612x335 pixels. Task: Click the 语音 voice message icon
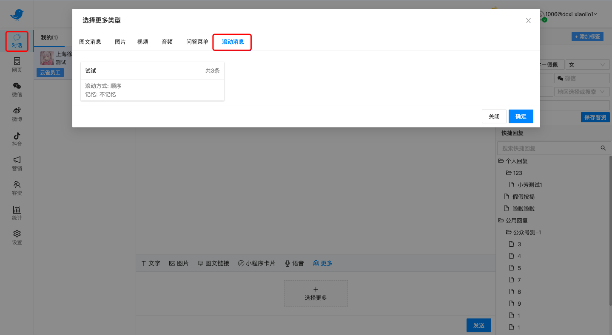click(x=294, y=263)
